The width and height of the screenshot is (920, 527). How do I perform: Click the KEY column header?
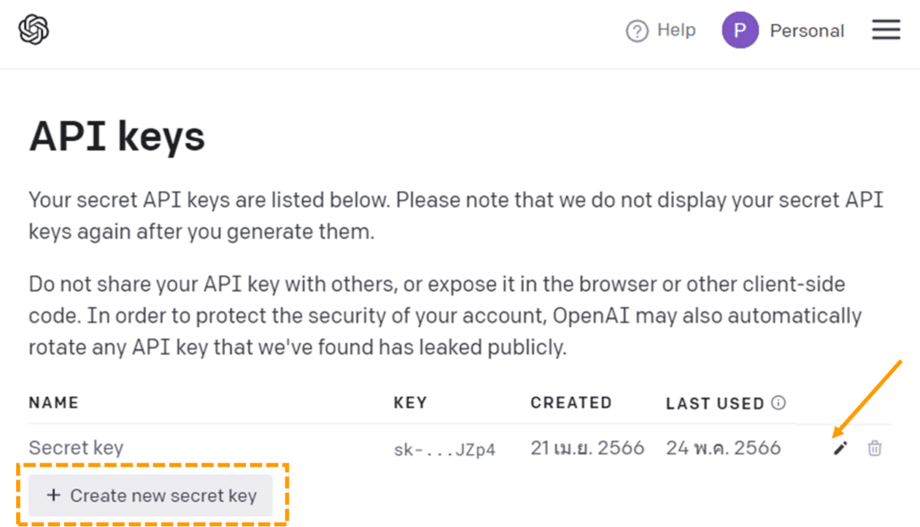coord(411,403)
